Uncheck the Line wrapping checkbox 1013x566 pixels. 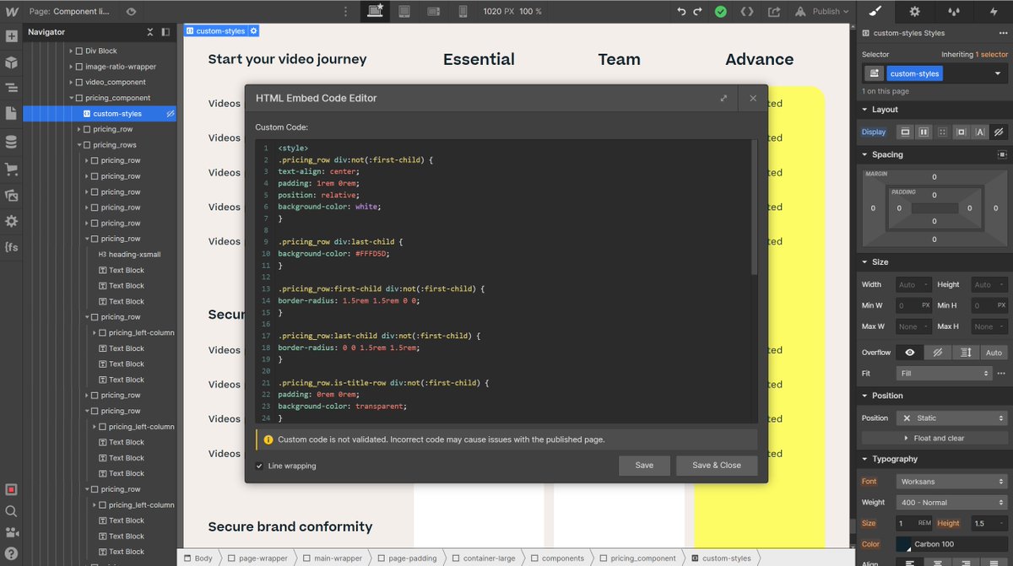[258, 465]
